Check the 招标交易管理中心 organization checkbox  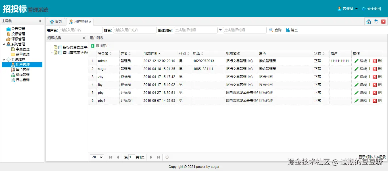click(60, 47)
